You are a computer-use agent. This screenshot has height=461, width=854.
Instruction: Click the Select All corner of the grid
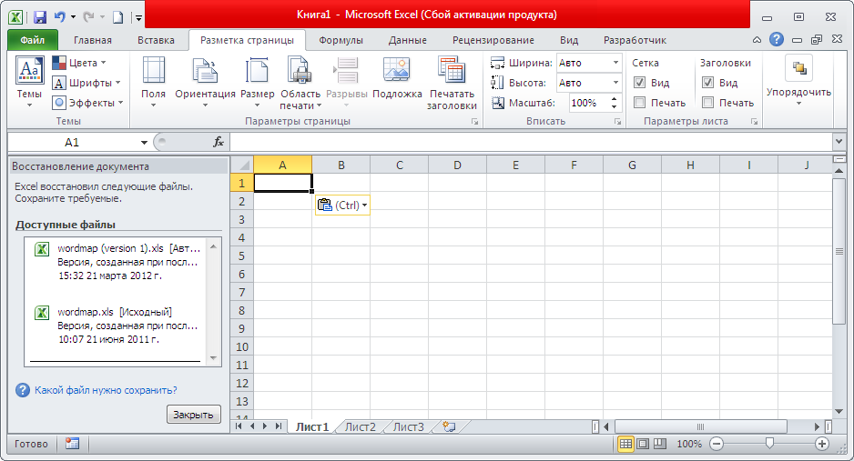pyautogui.click(x=242, y=165)
